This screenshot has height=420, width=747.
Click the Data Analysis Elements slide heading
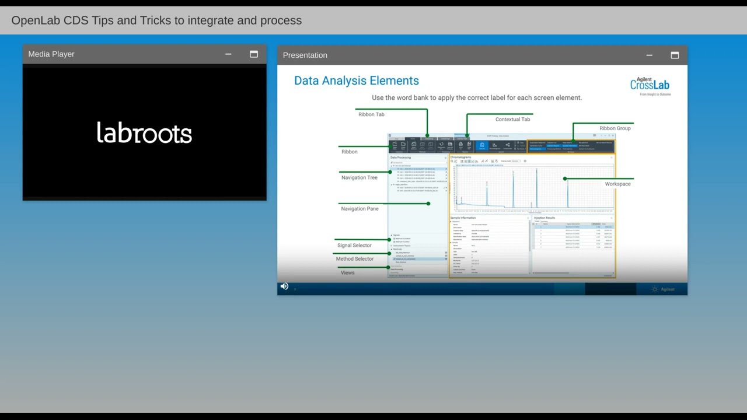(357, 80)
